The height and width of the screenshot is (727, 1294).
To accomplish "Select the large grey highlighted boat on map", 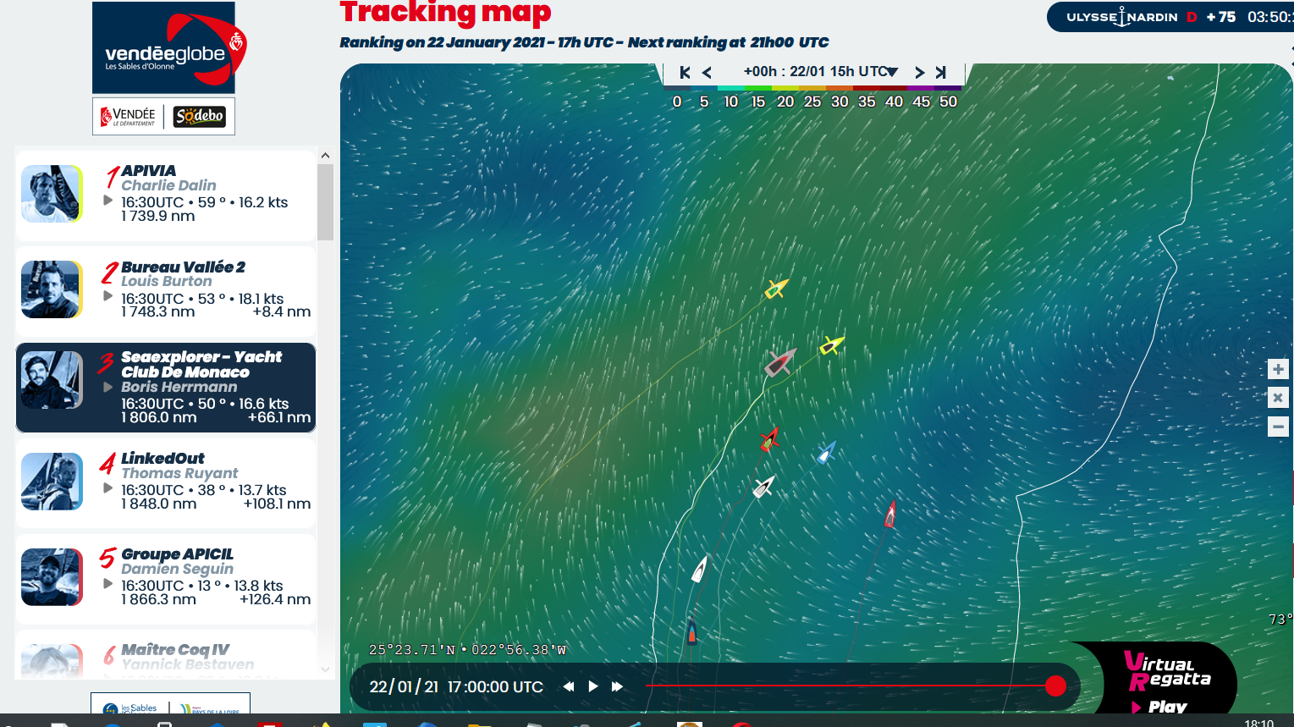I will coord(780,362).
